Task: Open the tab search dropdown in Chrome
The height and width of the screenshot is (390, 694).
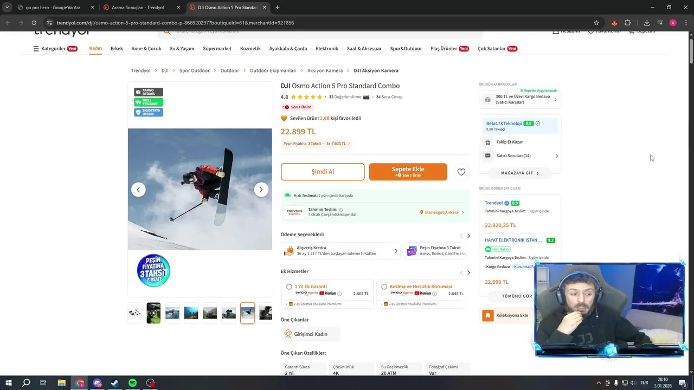Action: 7,8
